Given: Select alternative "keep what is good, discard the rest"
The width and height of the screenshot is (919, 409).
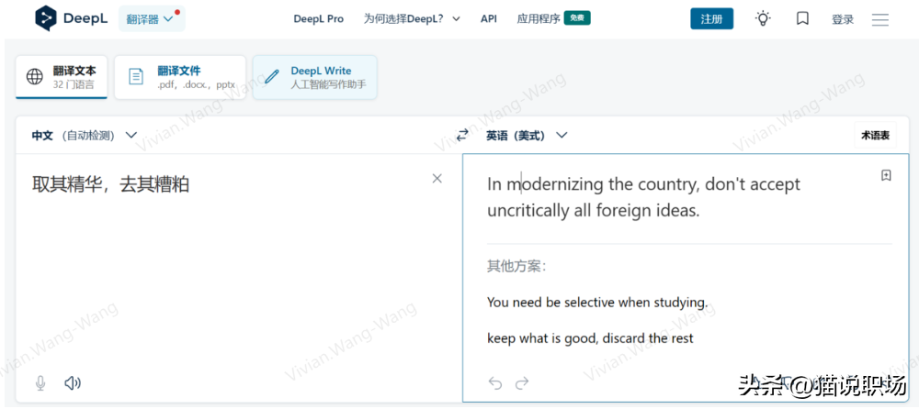Looking at the screenshot, I should pyautogui.click(x=590, y=338).
